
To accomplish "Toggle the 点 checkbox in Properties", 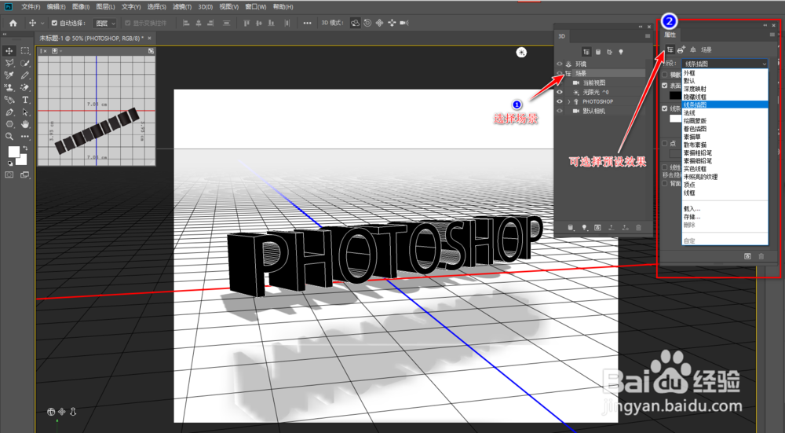I will (x=665, y=143).
